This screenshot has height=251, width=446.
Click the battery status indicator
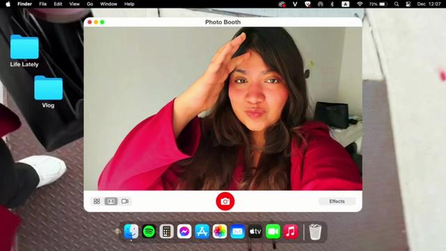(378, 4)
